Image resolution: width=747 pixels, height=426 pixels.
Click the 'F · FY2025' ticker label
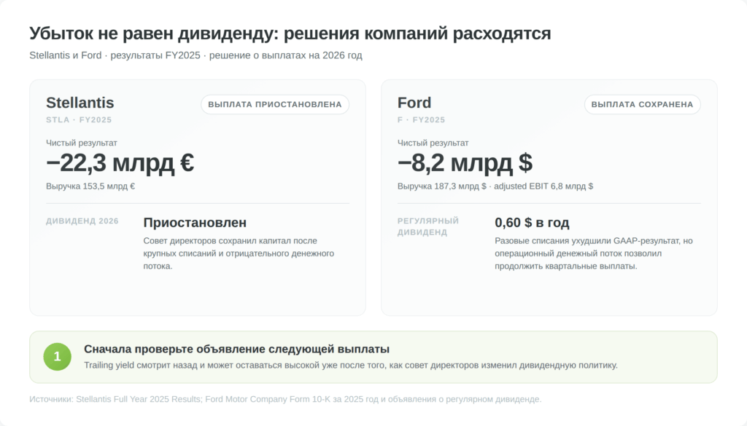click(422, 120)
